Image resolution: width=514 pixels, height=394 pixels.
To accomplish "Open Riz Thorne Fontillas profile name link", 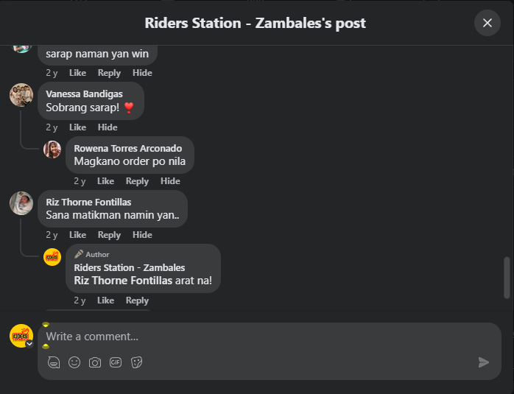I will (88, 202).
